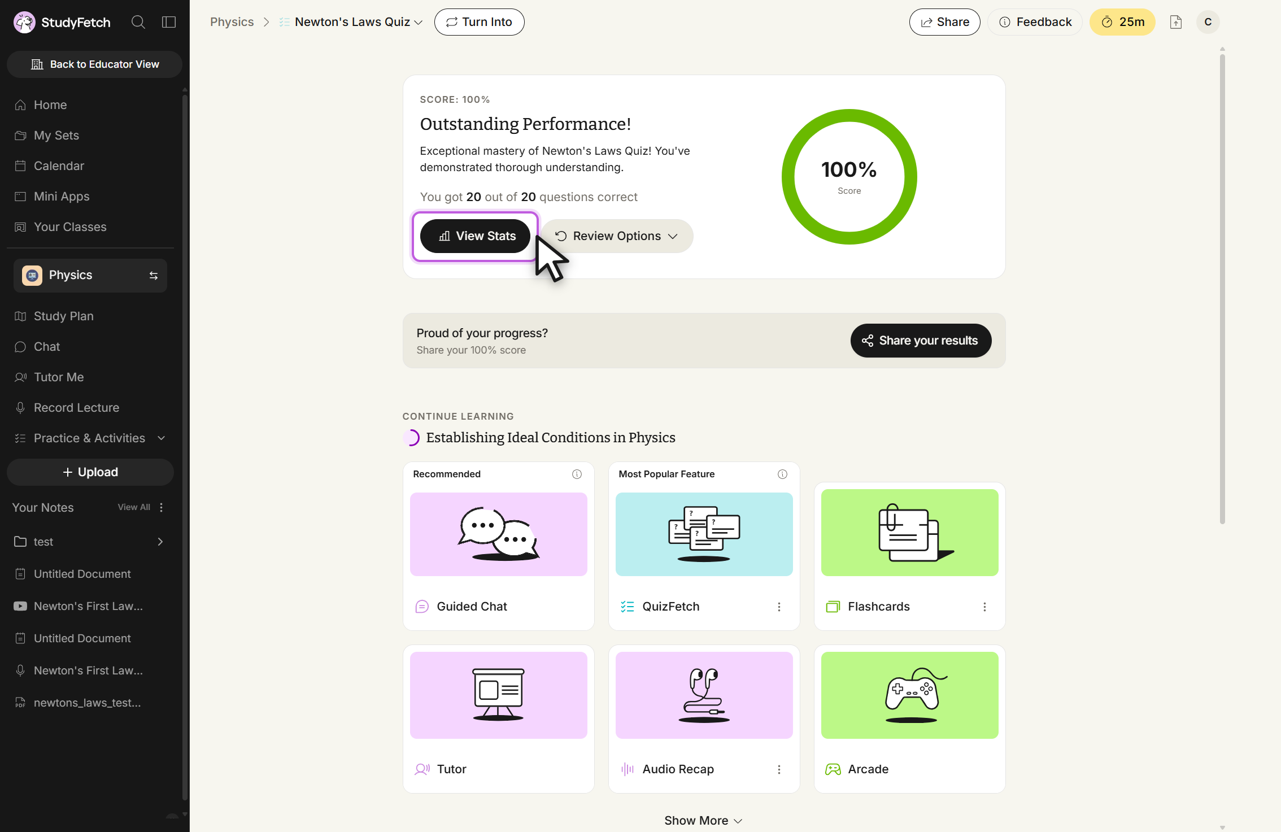1281x832 pixels.
Task: Click View All notes link
Action: 134,507
